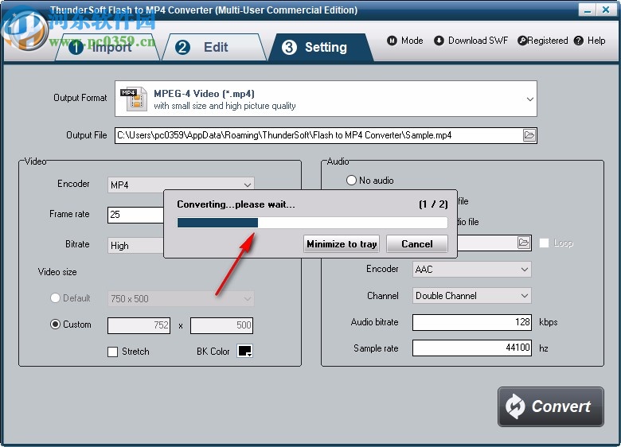Open the video Encoder MP4 dropdown
Screen dimensions: 621x447
click(x=181, y=185)
